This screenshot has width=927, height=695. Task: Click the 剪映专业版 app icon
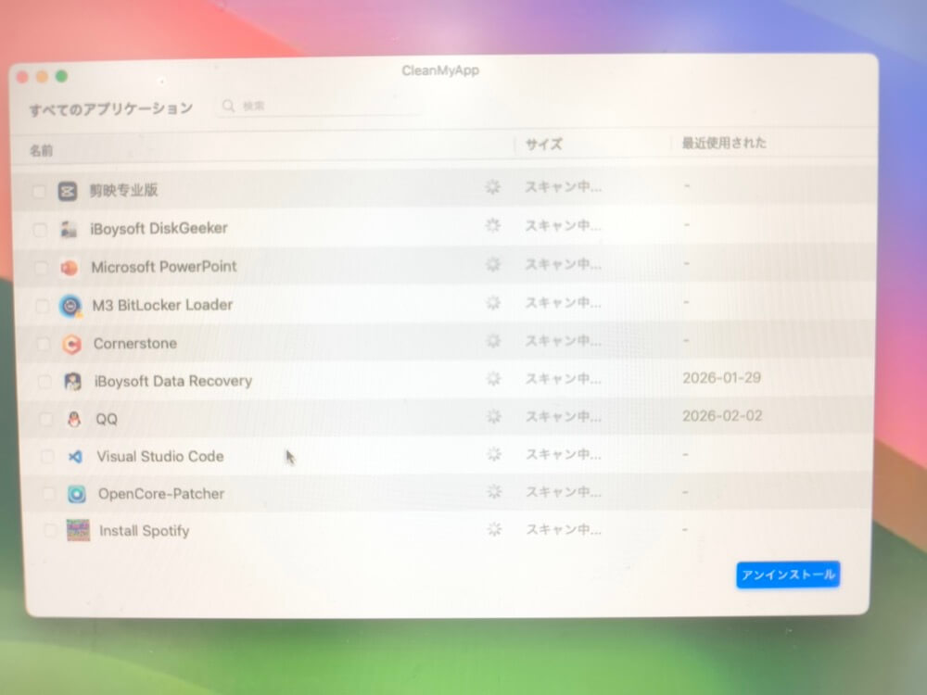pyautogui.click(x=67, y=191)
